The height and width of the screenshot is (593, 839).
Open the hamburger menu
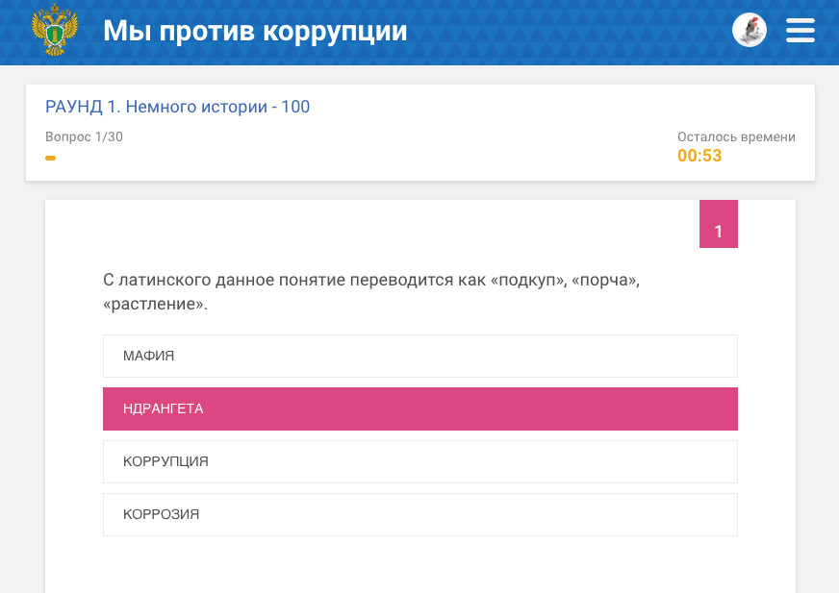(x=801, y=31)
